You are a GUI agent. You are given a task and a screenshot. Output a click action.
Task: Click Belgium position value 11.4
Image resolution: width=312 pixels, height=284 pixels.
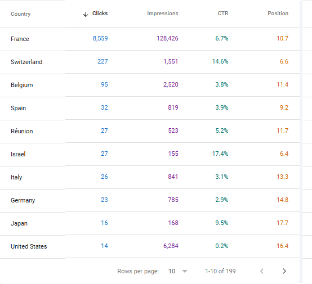(x=282, y=84)
